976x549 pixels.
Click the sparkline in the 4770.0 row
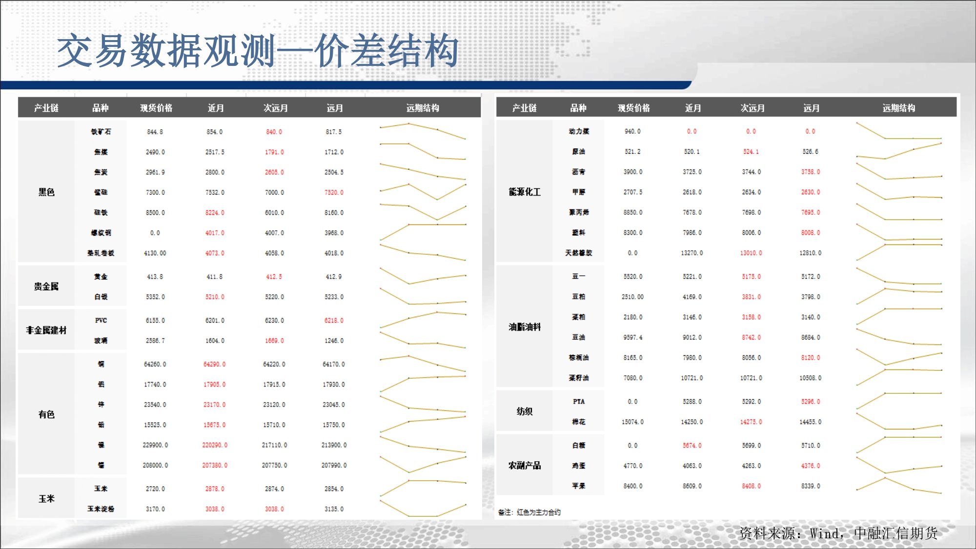click(898, 465)
